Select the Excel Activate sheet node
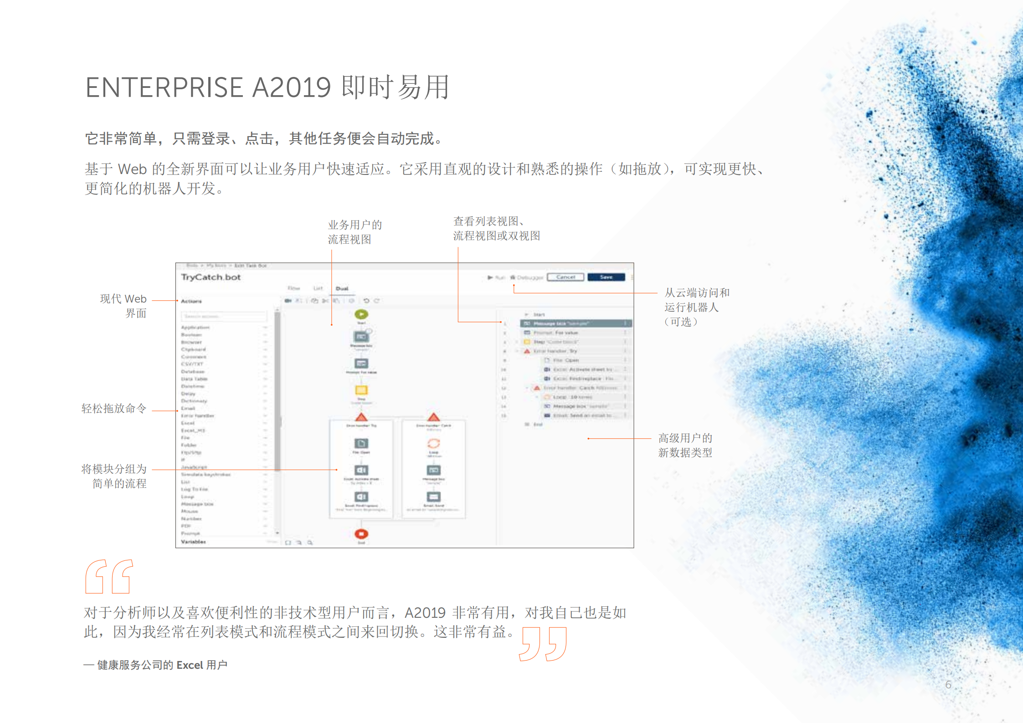 (362, 470)
